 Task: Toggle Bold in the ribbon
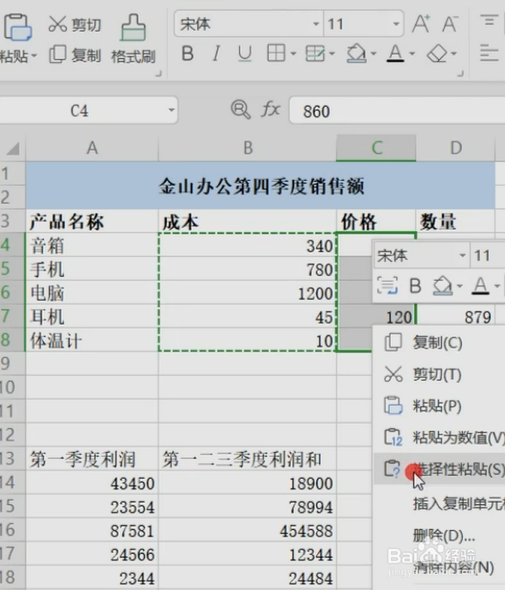(x=188, y=53)
